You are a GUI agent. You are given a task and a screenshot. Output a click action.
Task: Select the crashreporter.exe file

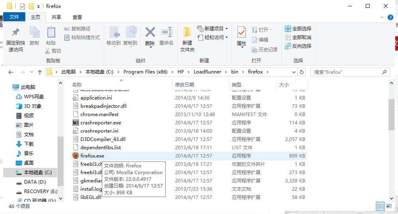pos(189,123)
